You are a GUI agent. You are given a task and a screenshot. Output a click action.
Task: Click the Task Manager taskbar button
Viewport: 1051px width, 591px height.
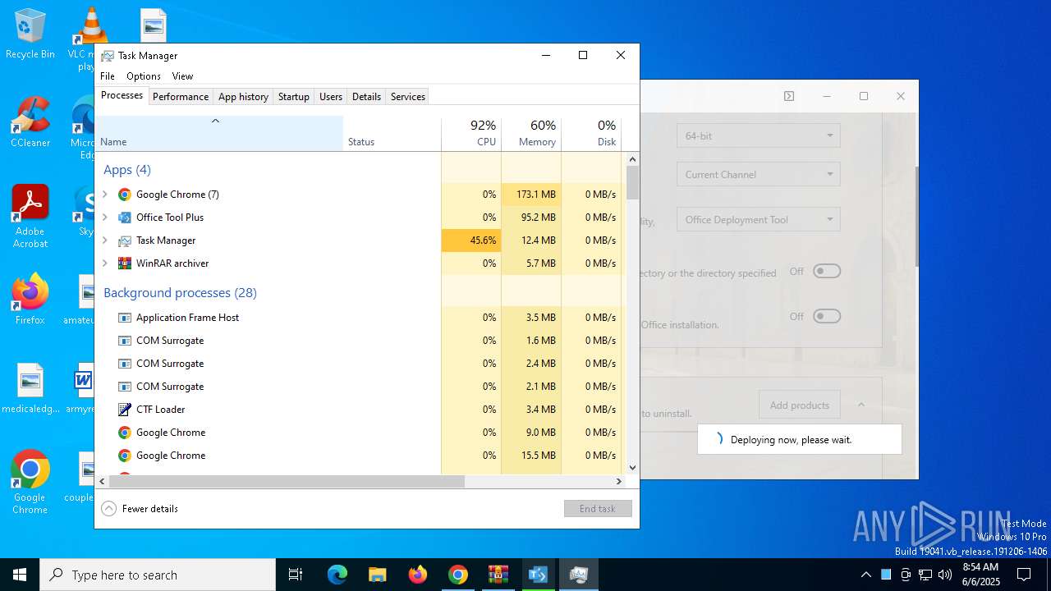pyautogui.click(x=578, y=575)
